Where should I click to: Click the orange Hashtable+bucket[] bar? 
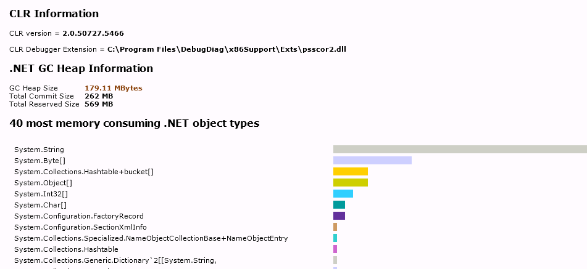tap(350, 171)
